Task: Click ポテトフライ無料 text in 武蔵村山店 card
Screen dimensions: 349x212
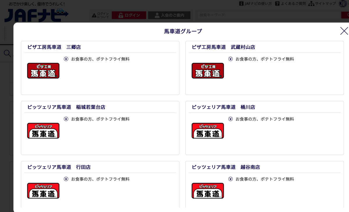Action: [277, 59]
